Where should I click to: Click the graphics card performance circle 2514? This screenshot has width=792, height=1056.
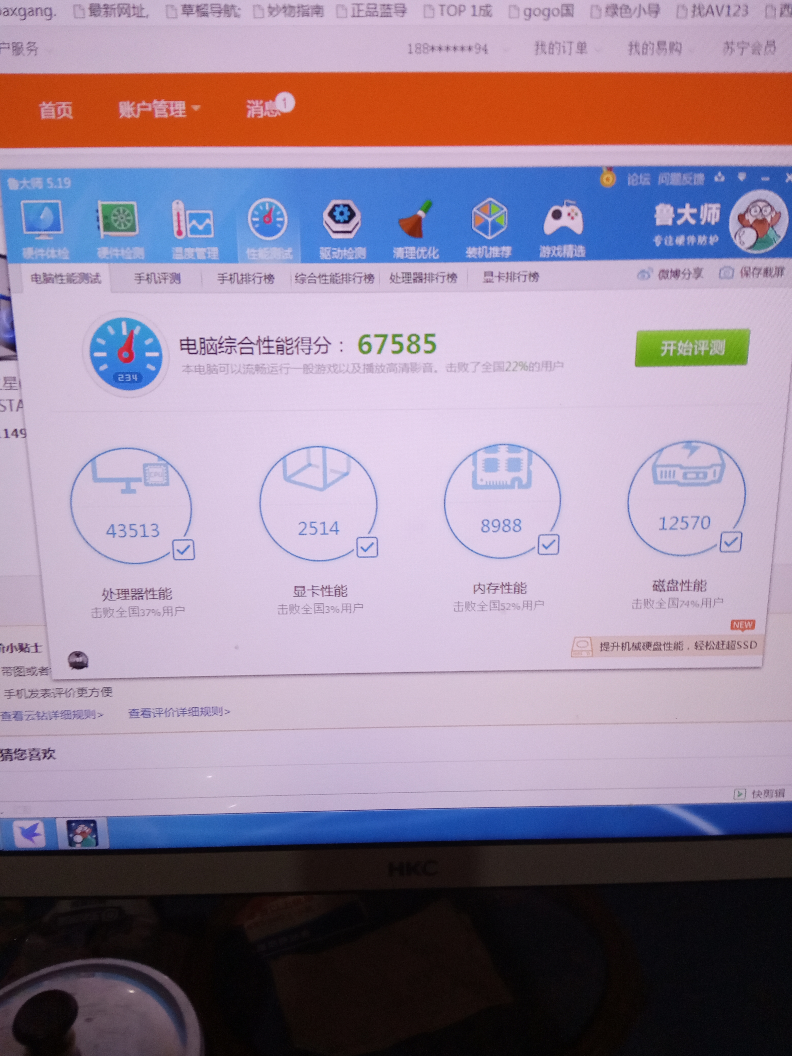click(x=318, y=504)
